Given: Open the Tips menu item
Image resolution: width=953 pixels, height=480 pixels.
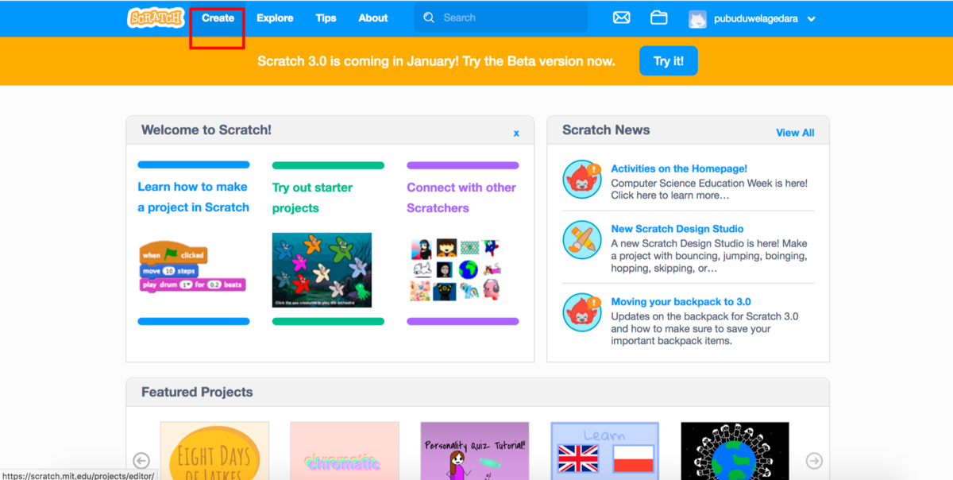Looking at the screenshot, I should coord(326,18).
